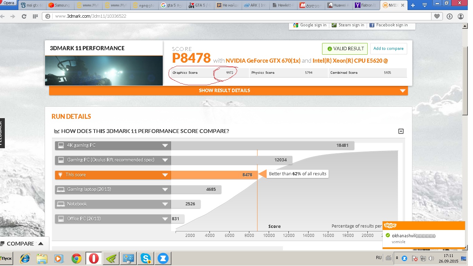Click the Start (Пуск) button
The image size is (473, 266).
[7, 258]
